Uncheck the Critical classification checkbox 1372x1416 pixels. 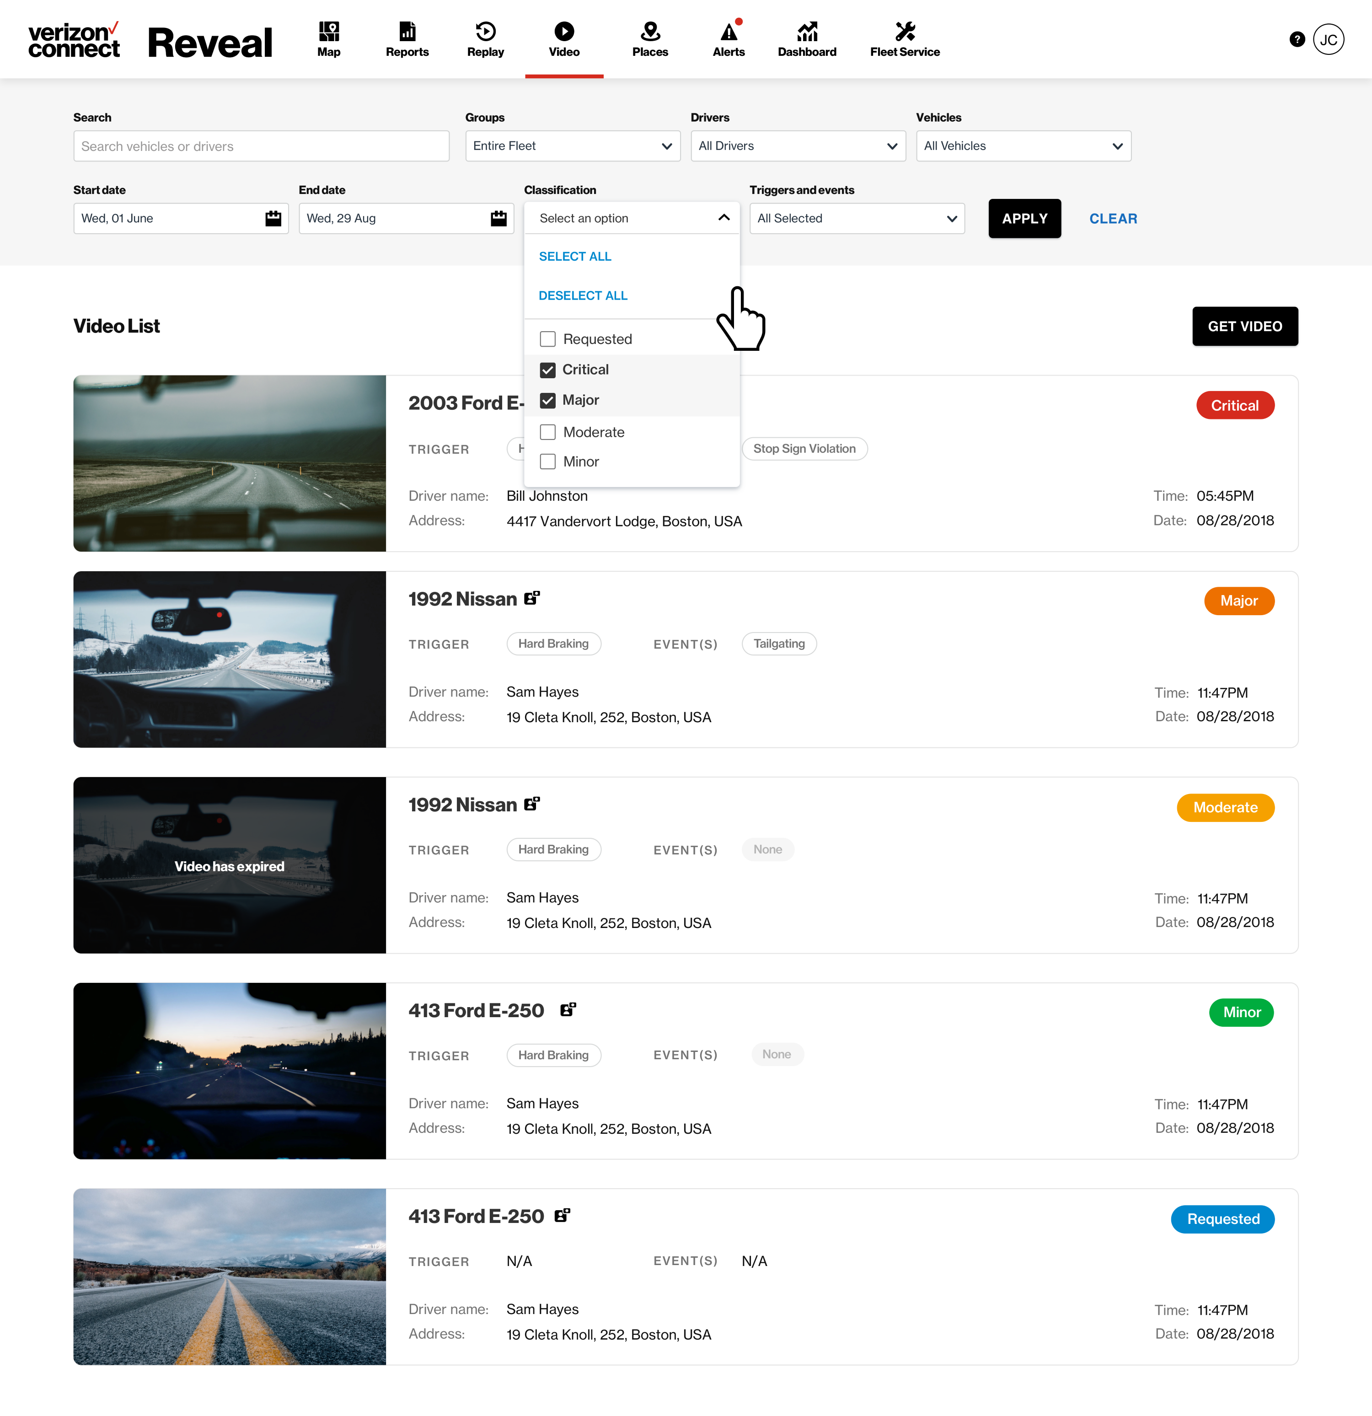coord(547,370)
